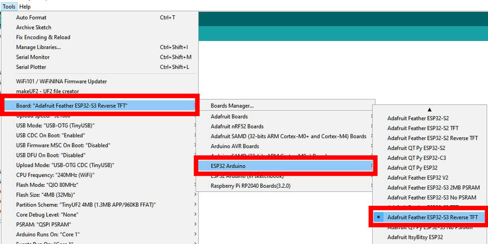Expand the Flash Mode submenu
Image resolution: width=488 pixels, height=244 pixels.
(x=100, y=185)
